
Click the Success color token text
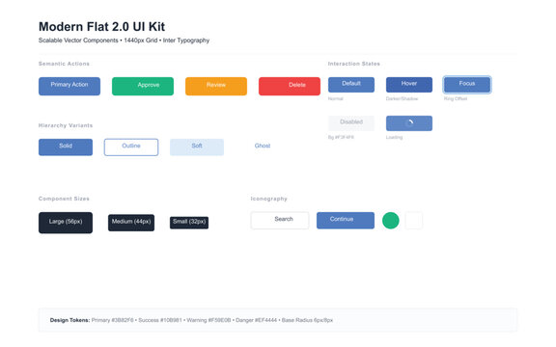(x=160, y=320)
